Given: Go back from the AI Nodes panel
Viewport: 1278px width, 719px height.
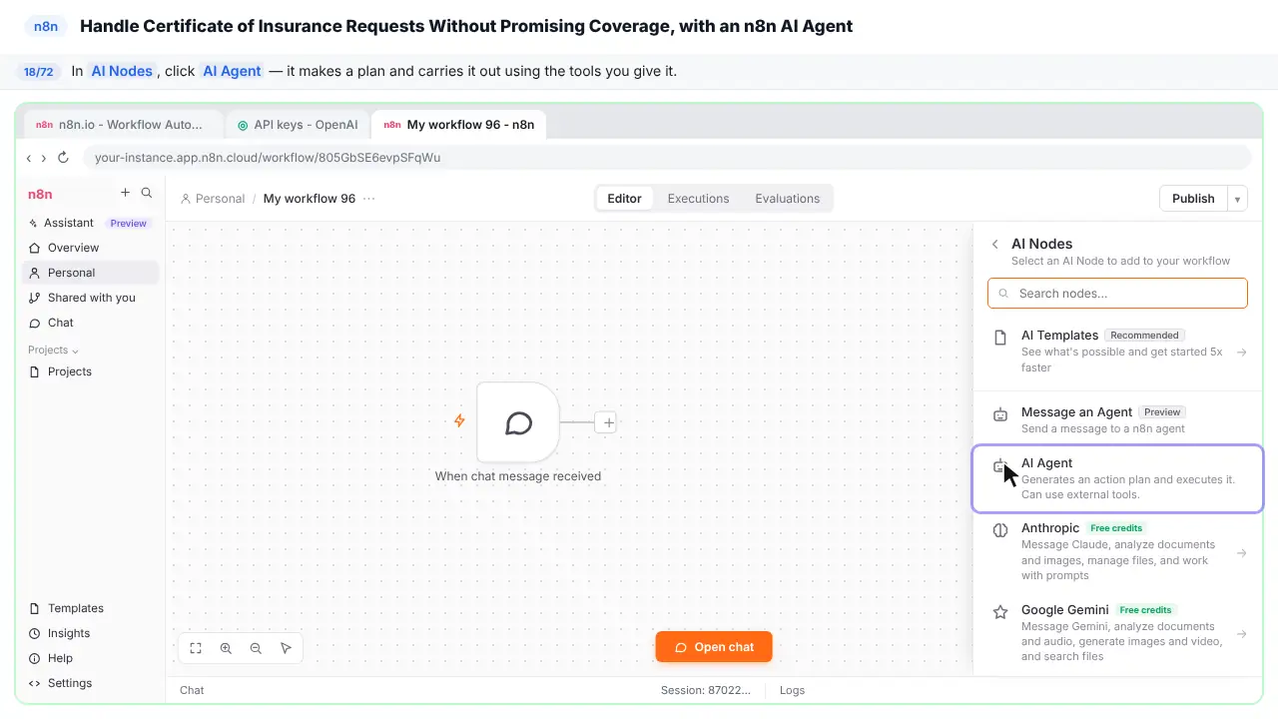Looking at the screenshot, I should tap(994, 244).
